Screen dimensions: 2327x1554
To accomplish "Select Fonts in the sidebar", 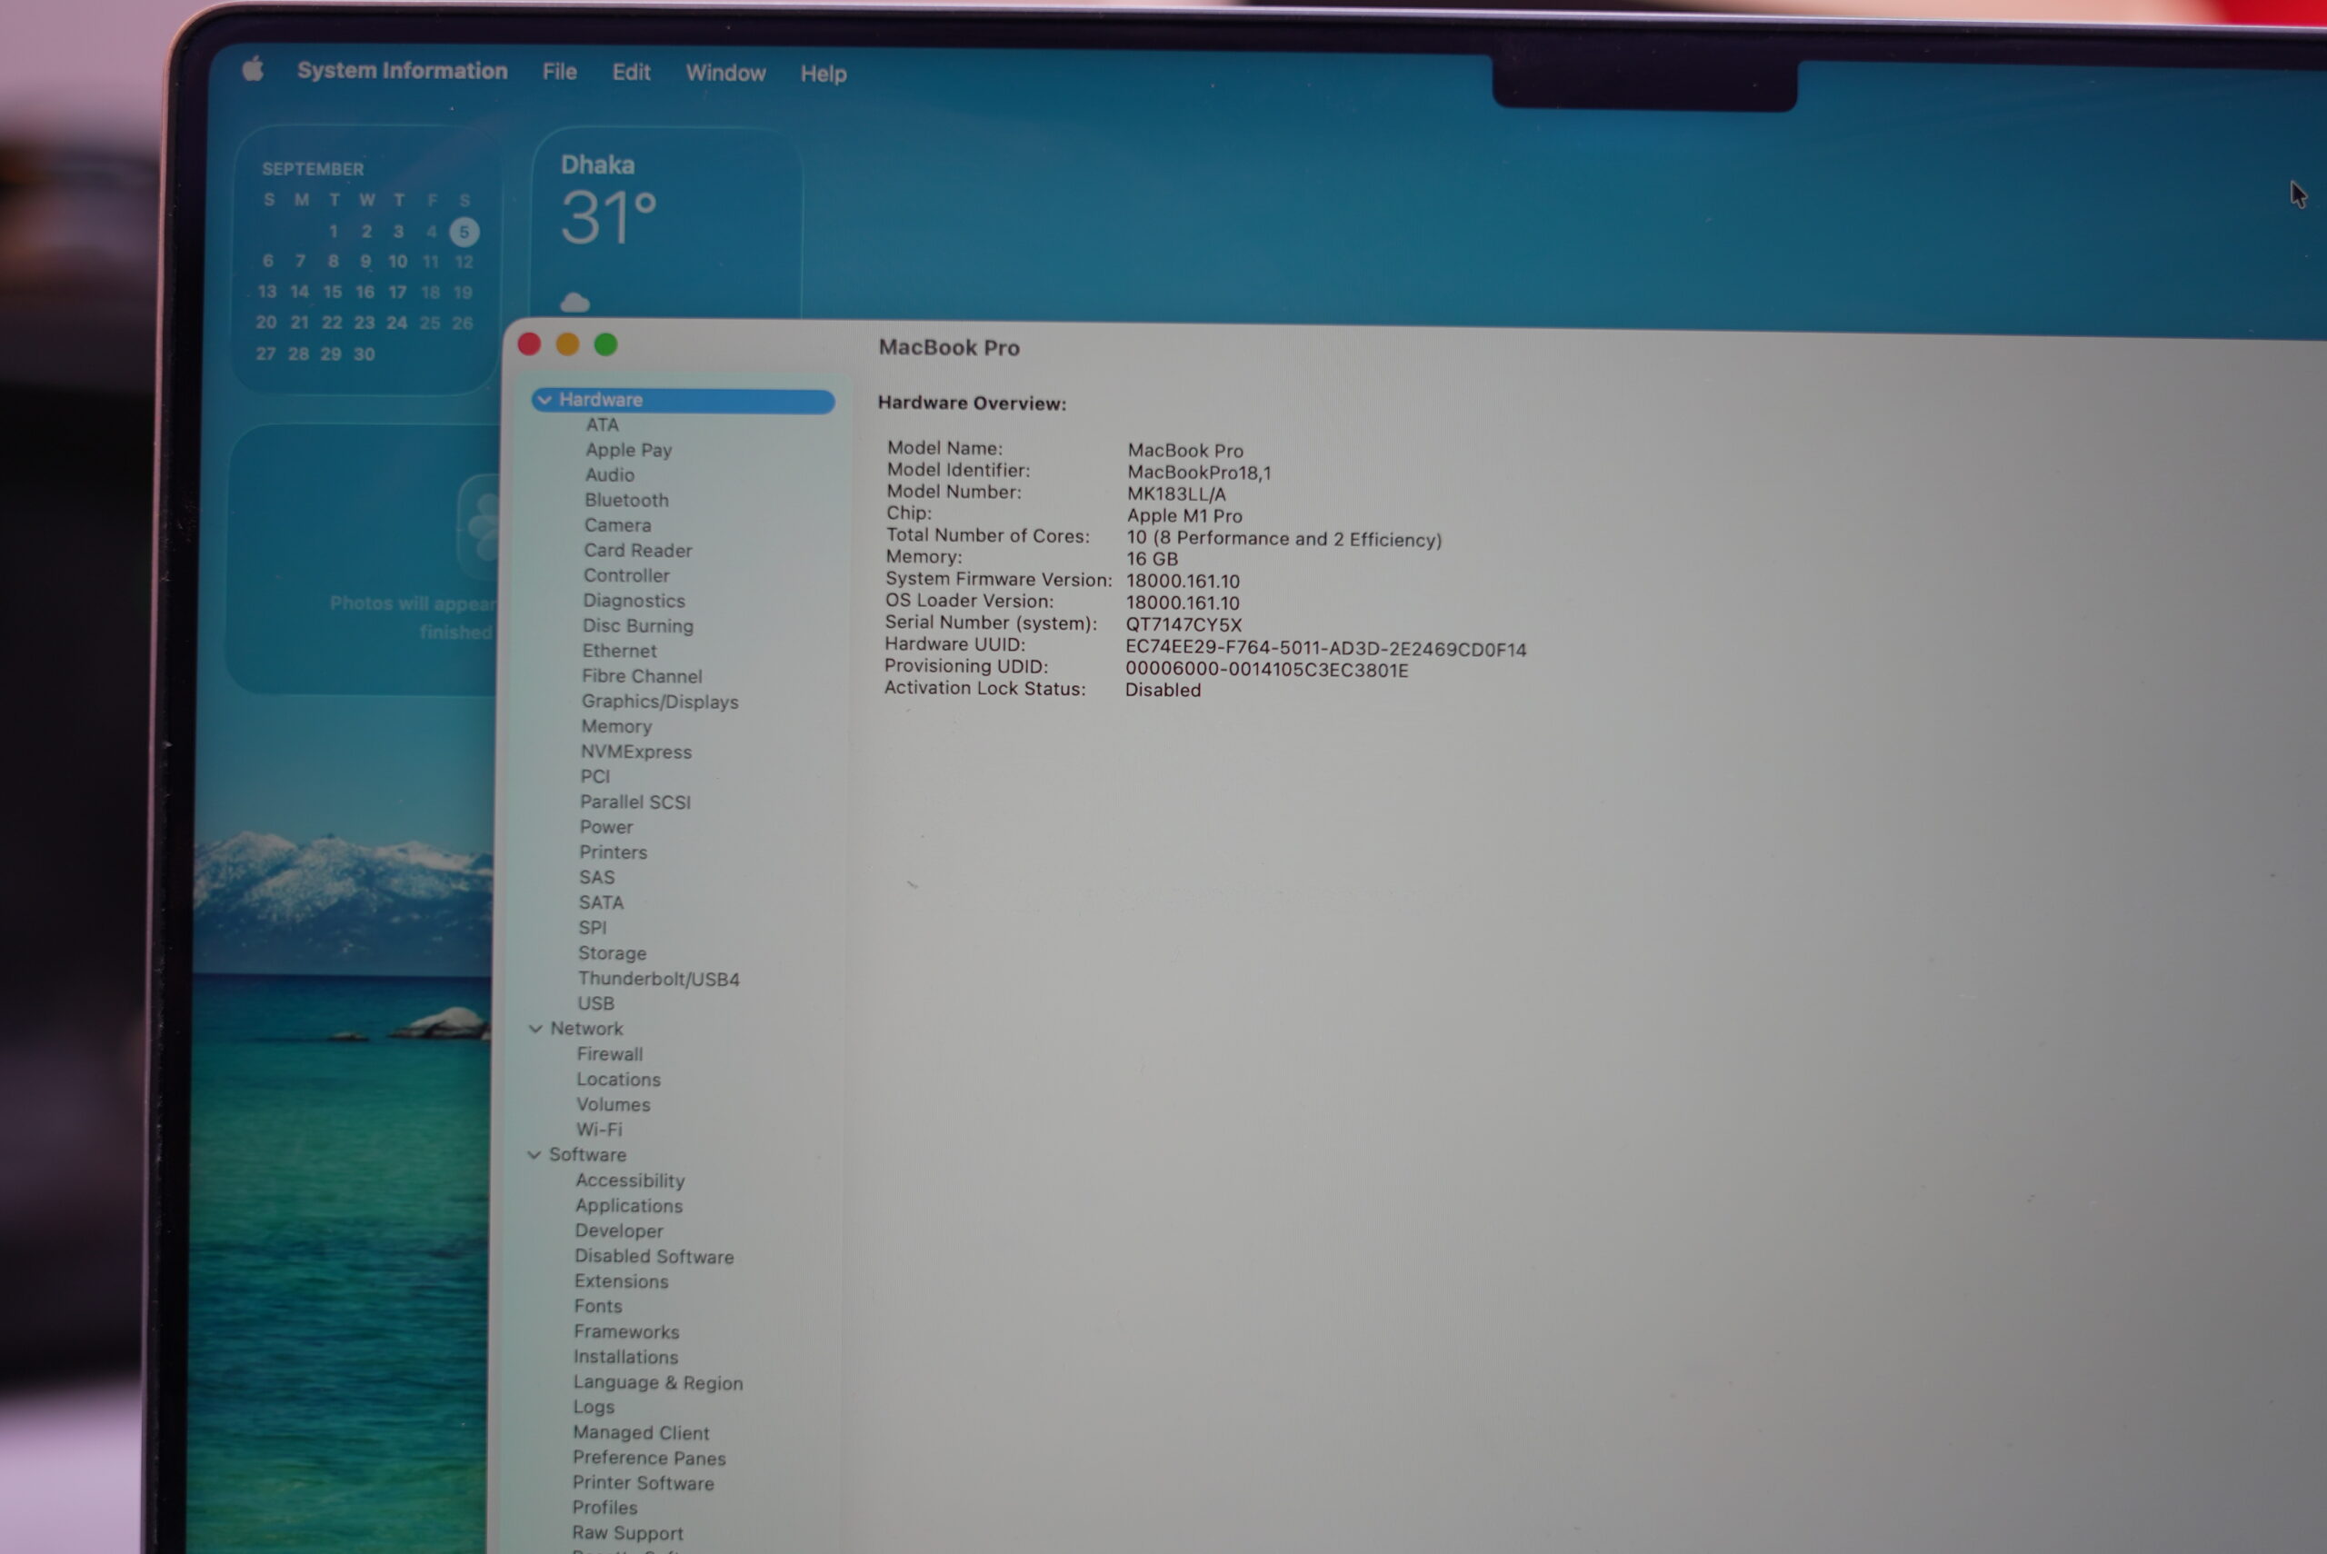I will tap(597, 1306).
